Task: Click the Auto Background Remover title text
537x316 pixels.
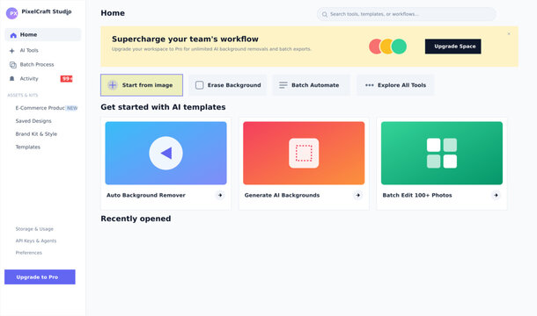Action: [146, 196]
